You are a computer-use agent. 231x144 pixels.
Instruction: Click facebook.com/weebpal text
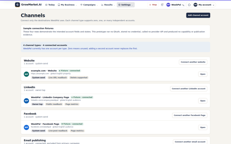(41, 127)
